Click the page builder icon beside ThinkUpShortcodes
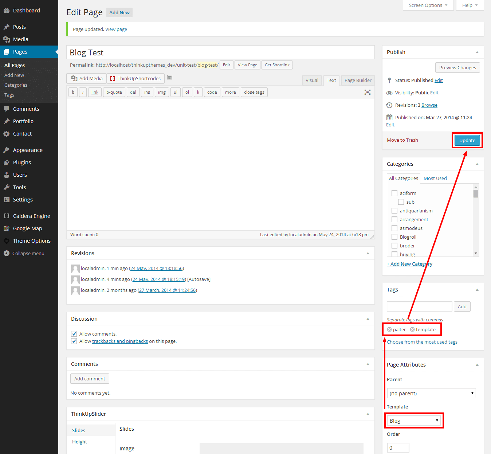Screen dimensions: 491x454 [x=170, y=78]
